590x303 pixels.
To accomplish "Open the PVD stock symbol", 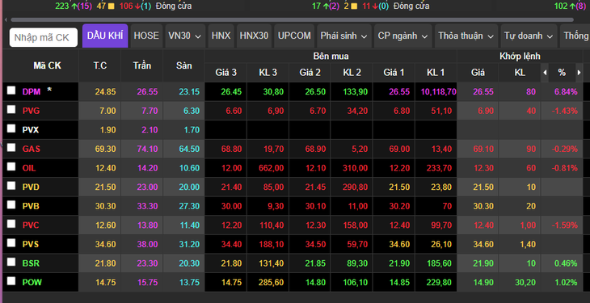I will click(x=31, y=187).
